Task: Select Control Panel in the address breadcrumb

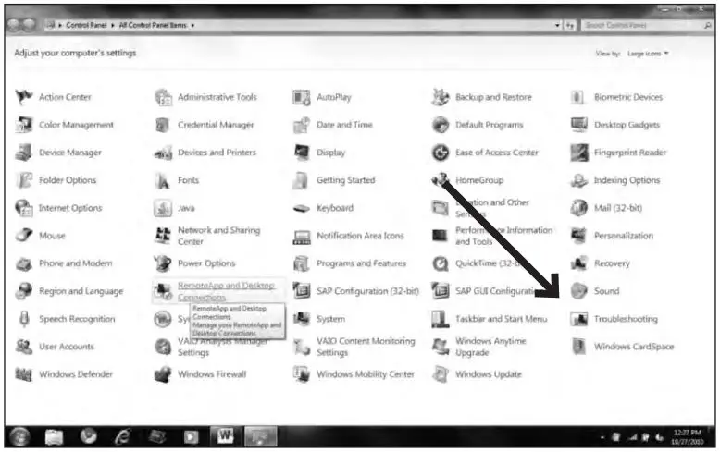Action: point(86,25)
